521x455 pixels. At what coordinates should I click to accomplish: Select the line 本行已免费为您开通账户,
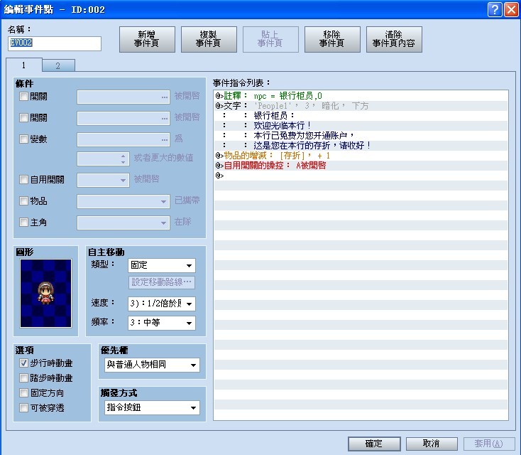[361, 136]
